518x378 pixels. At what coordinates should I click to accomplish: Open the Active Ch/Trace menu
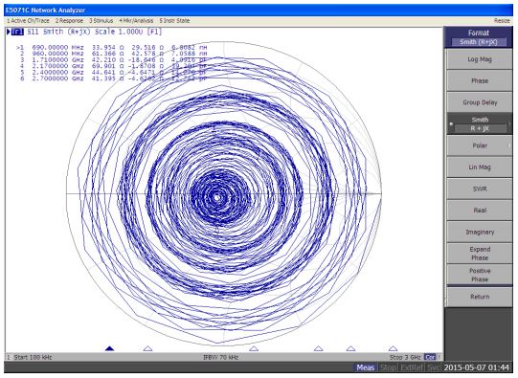(x=28, y=21)
